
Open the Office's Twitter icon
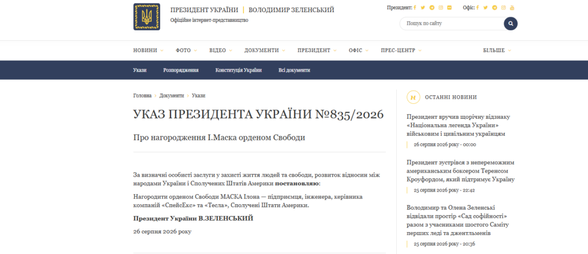(x=486, y=7)
